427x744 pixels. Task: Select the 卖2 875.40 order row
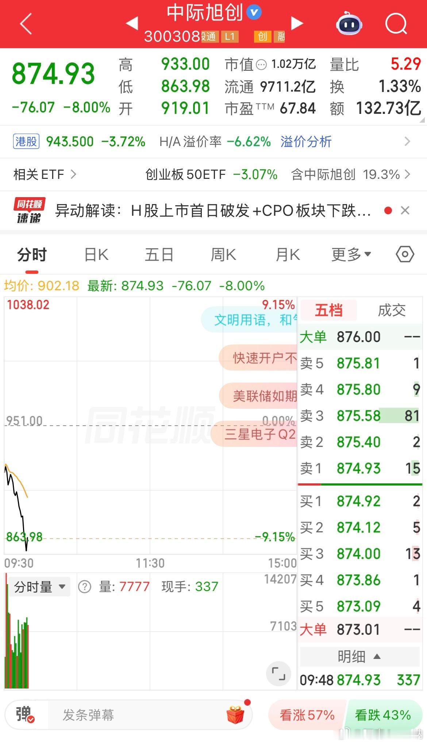[360, 442]
